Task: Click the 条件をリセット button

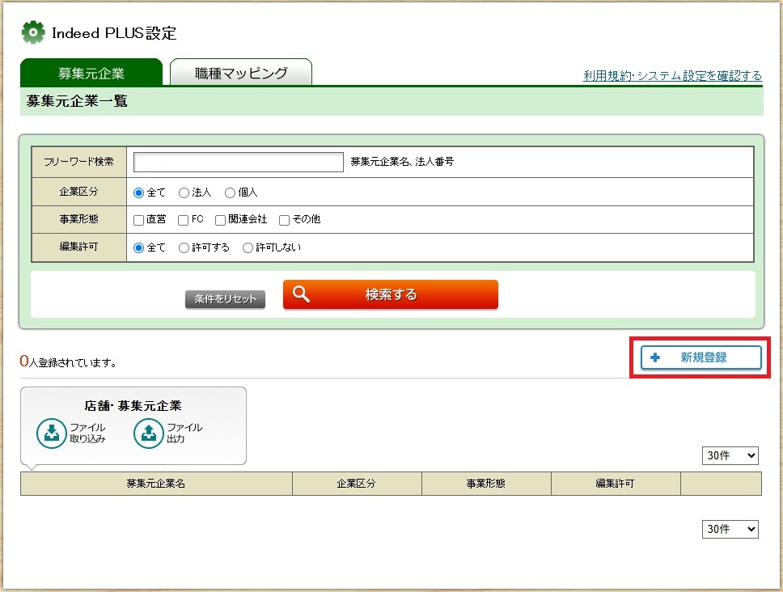Action: click(225, 299)
